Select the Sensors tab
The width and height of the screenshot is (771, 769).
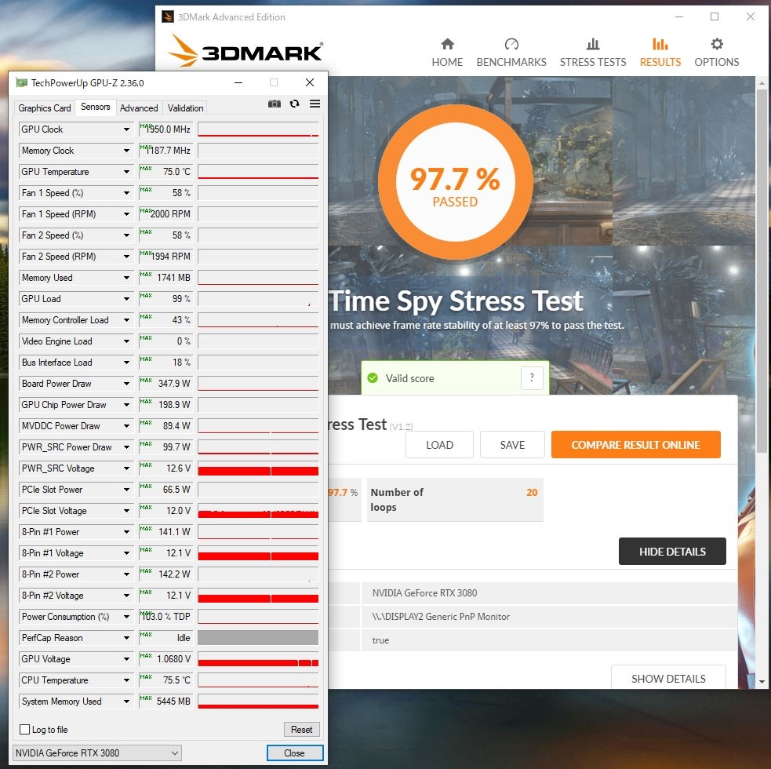[x=96, y=107]
